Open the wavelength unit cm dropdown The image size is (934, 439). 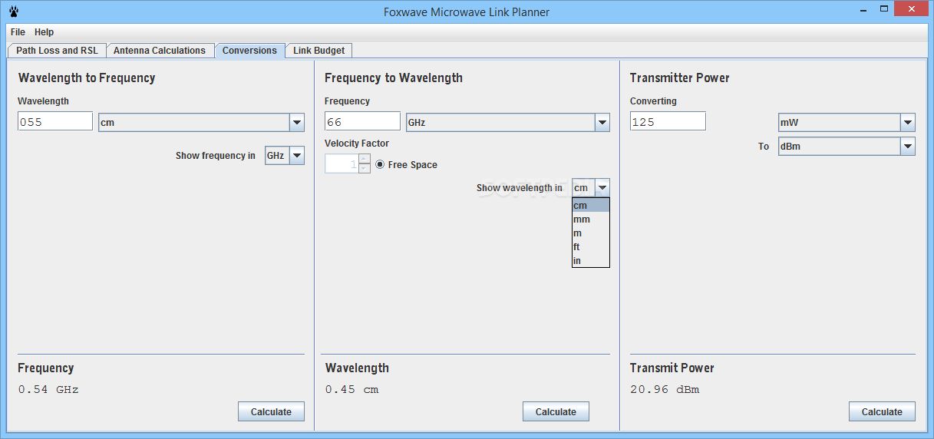[201, 122]
